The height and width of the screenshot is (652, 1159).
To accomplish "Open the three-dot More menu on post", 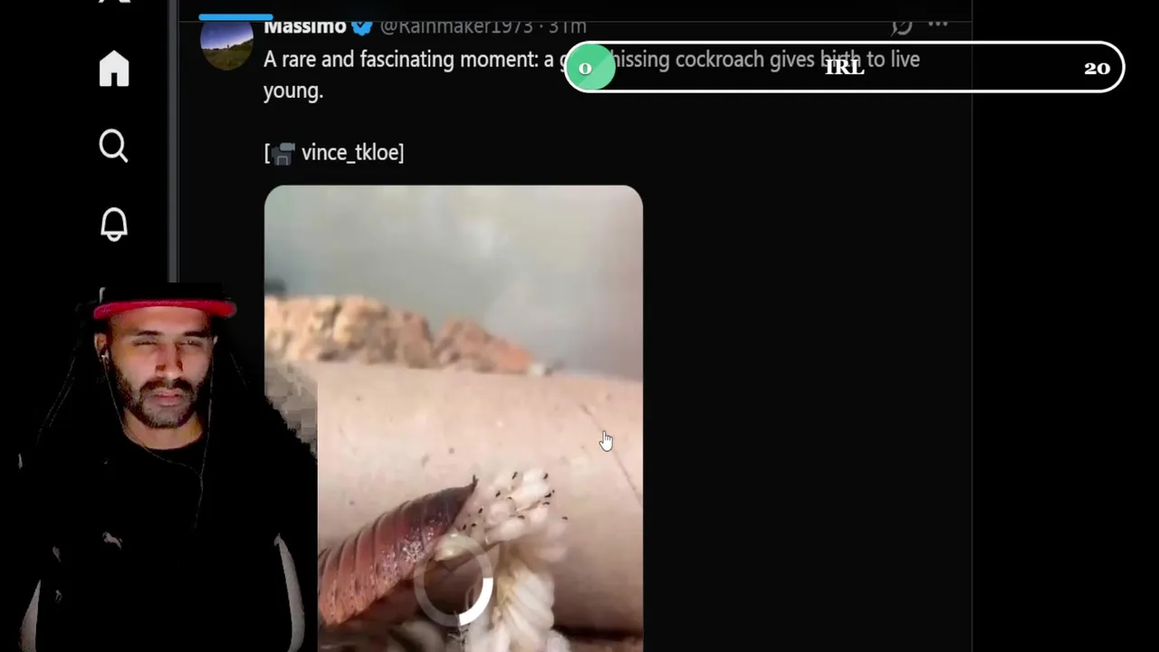I will tap(938, 24).
